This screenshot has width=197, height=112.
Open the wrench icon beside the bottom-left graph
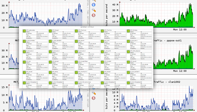pyautogui.click(x=94, y=93)
